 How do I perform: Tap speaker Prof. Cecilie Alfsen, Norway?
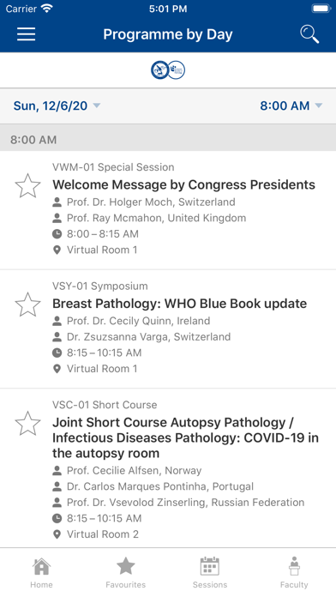click(127, 471)
